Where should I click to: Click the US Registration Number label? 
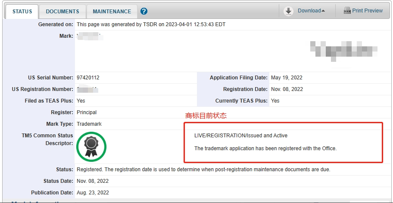[42, 89]
